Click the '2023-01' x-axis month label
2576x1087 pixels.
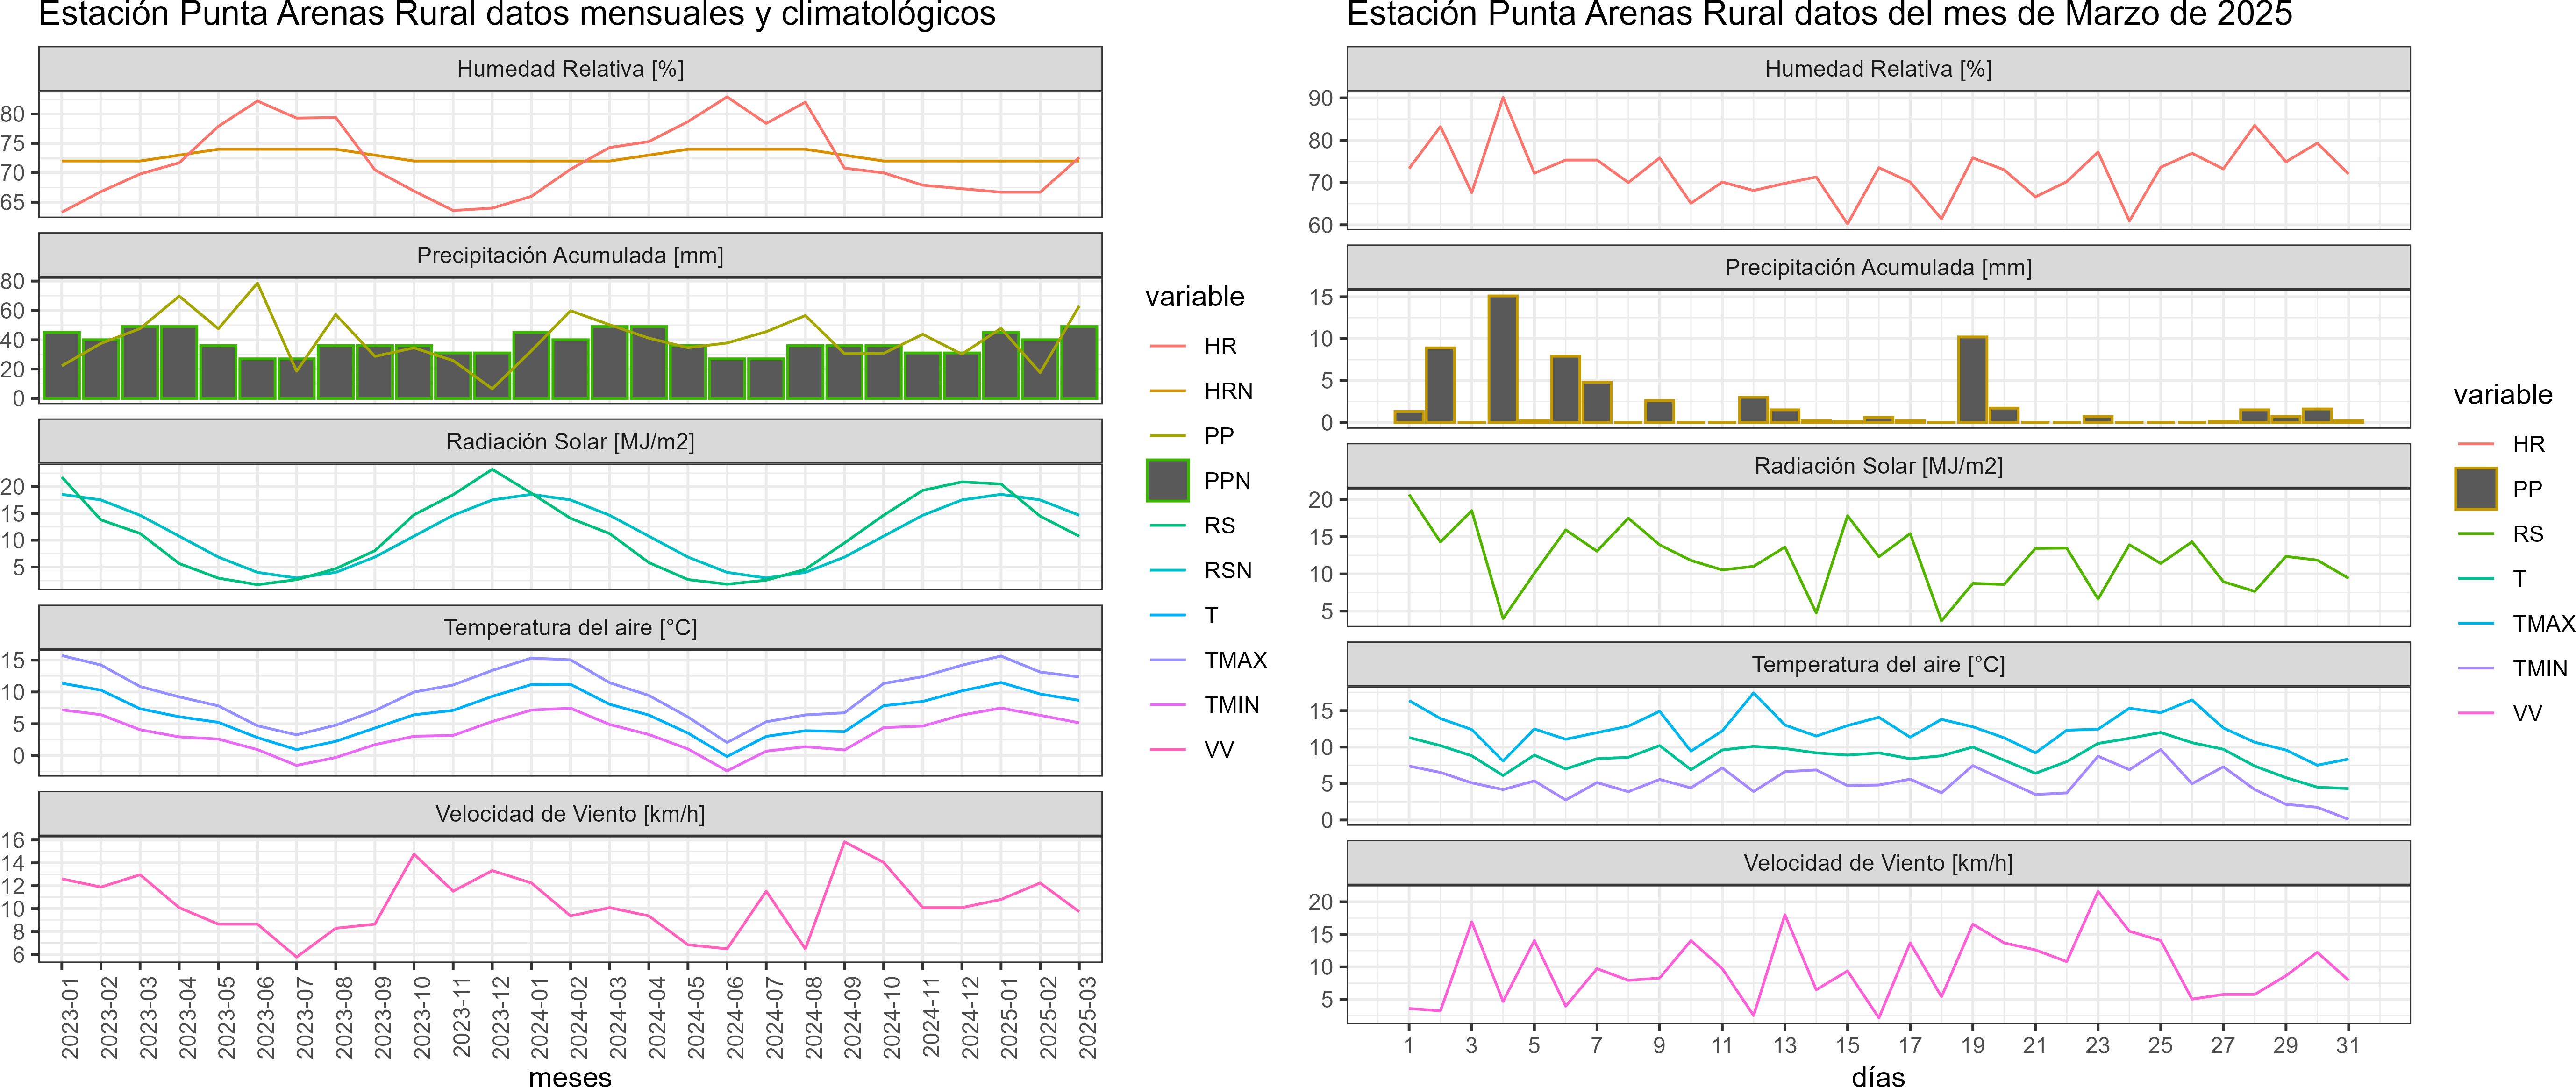click(x=70, y=1017)
